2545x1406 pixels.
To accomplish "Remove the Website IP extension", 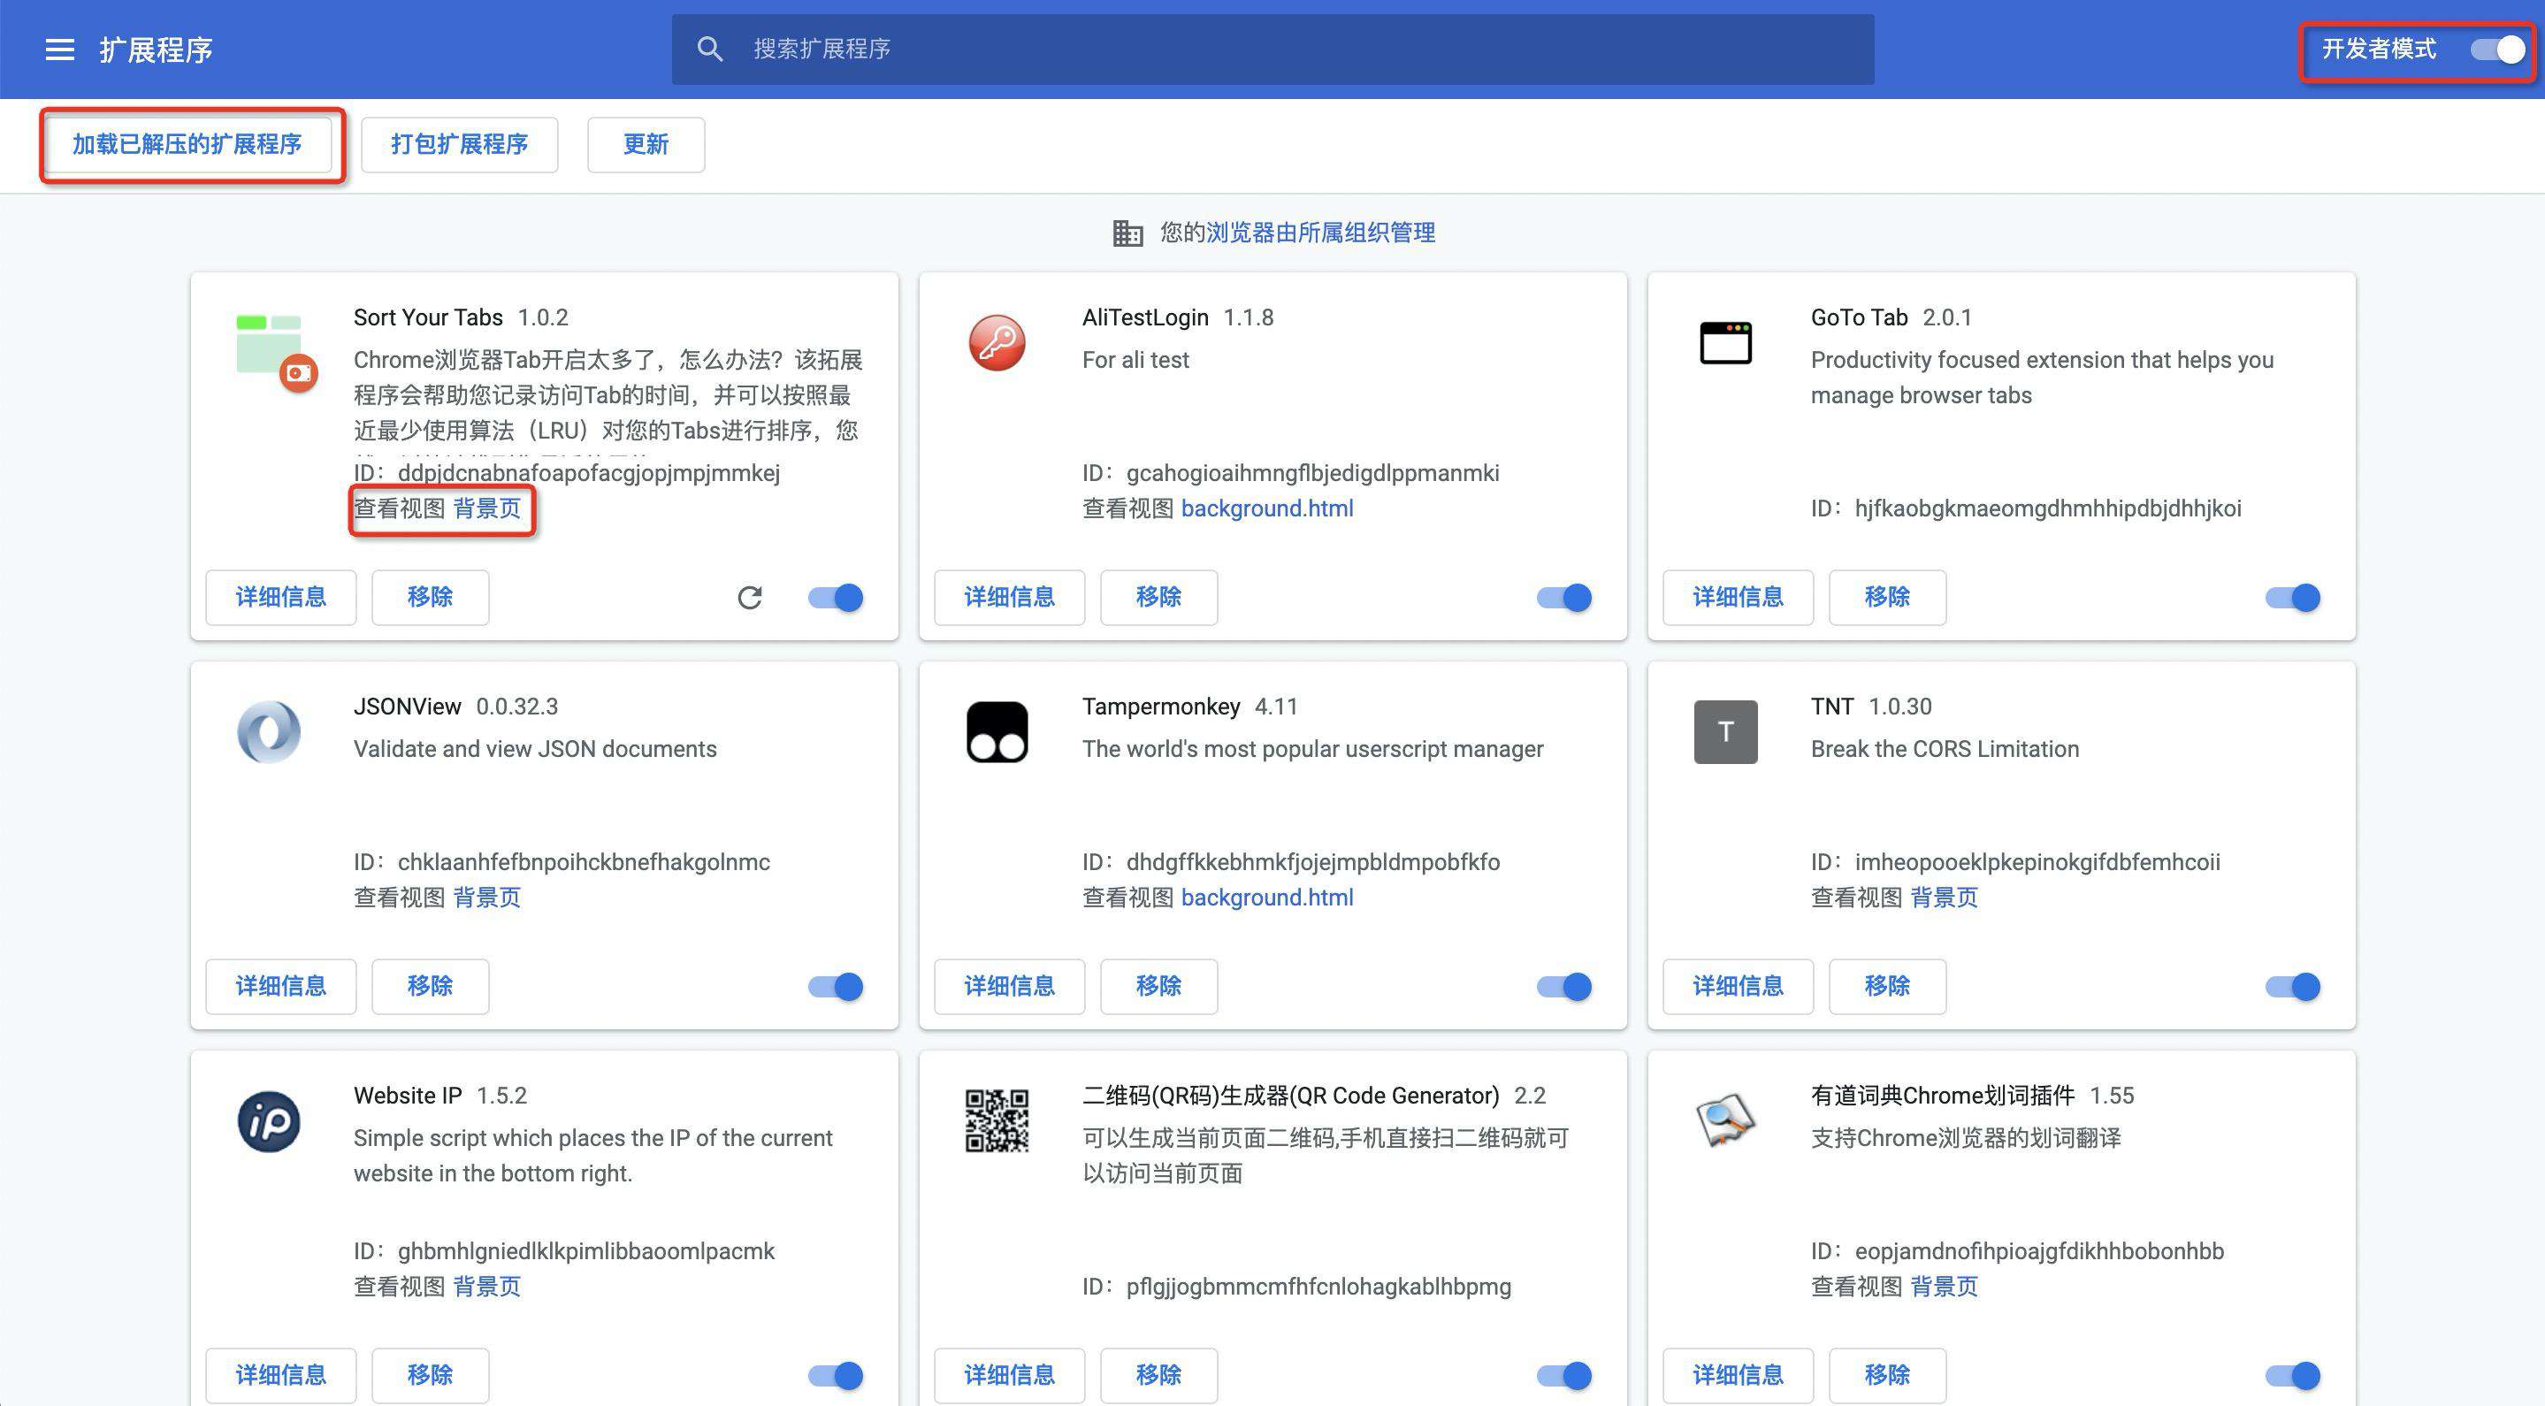I will coord(430,1375).
